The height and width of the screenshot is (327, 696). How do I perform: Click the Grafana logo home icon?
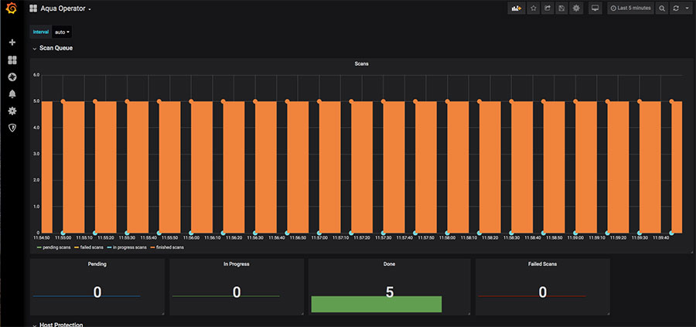[12, 9]
